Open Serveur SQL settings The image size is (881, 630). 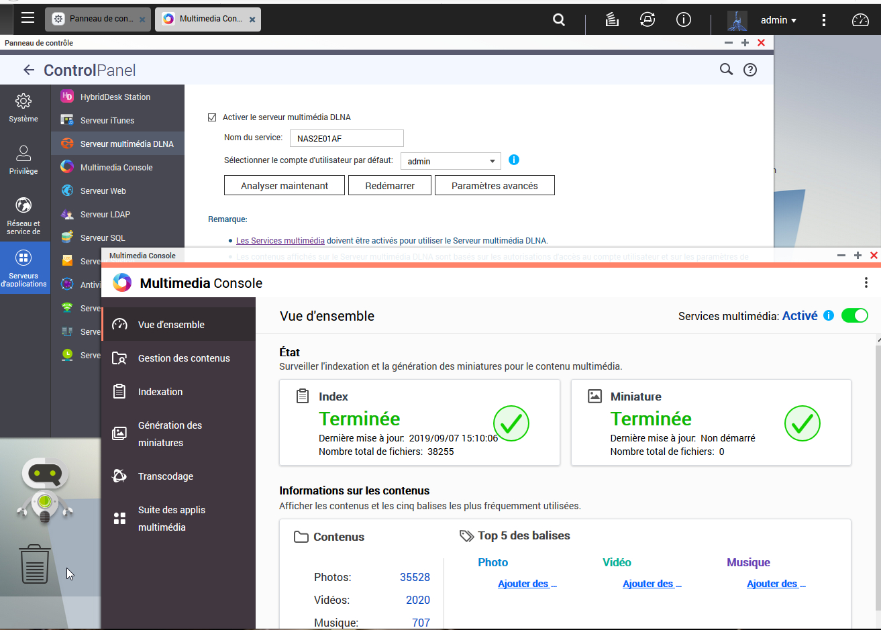pos(117,238)
